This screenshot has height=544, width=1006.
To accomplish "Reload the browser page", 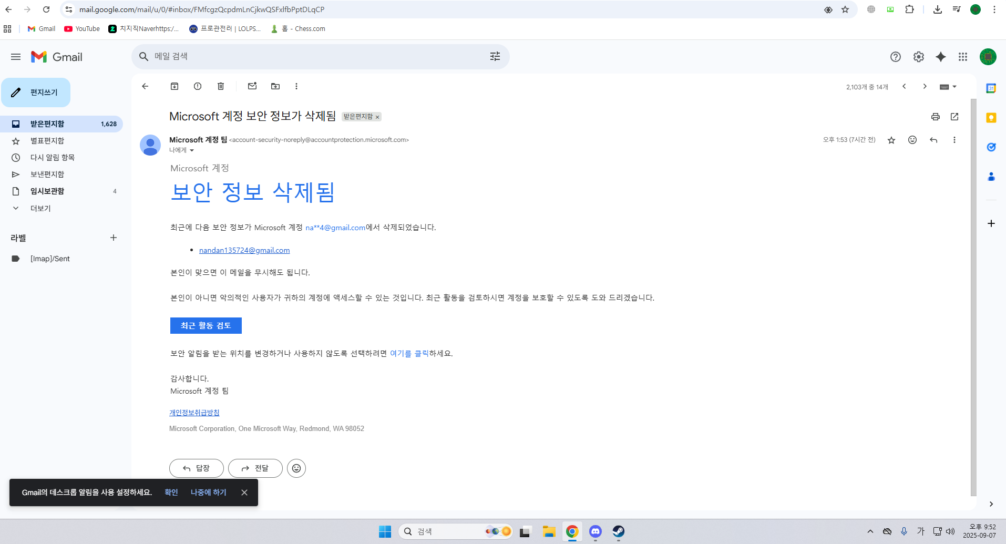I will [46, 9].
